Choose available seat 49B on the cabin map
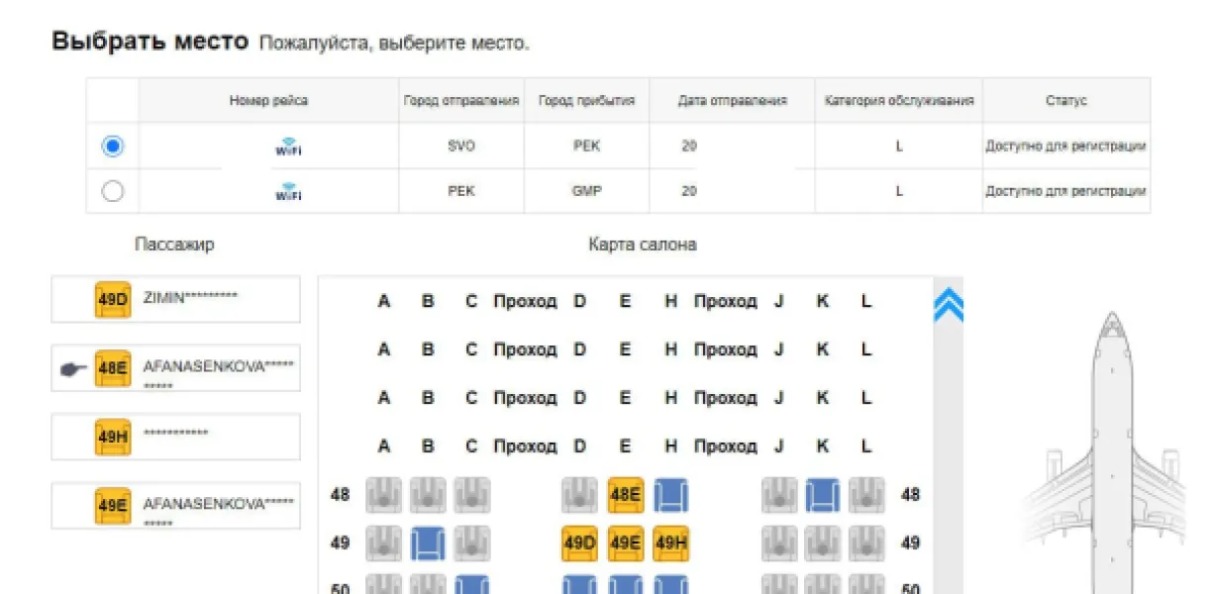The image size is (1212, 594). coord(428,543)
